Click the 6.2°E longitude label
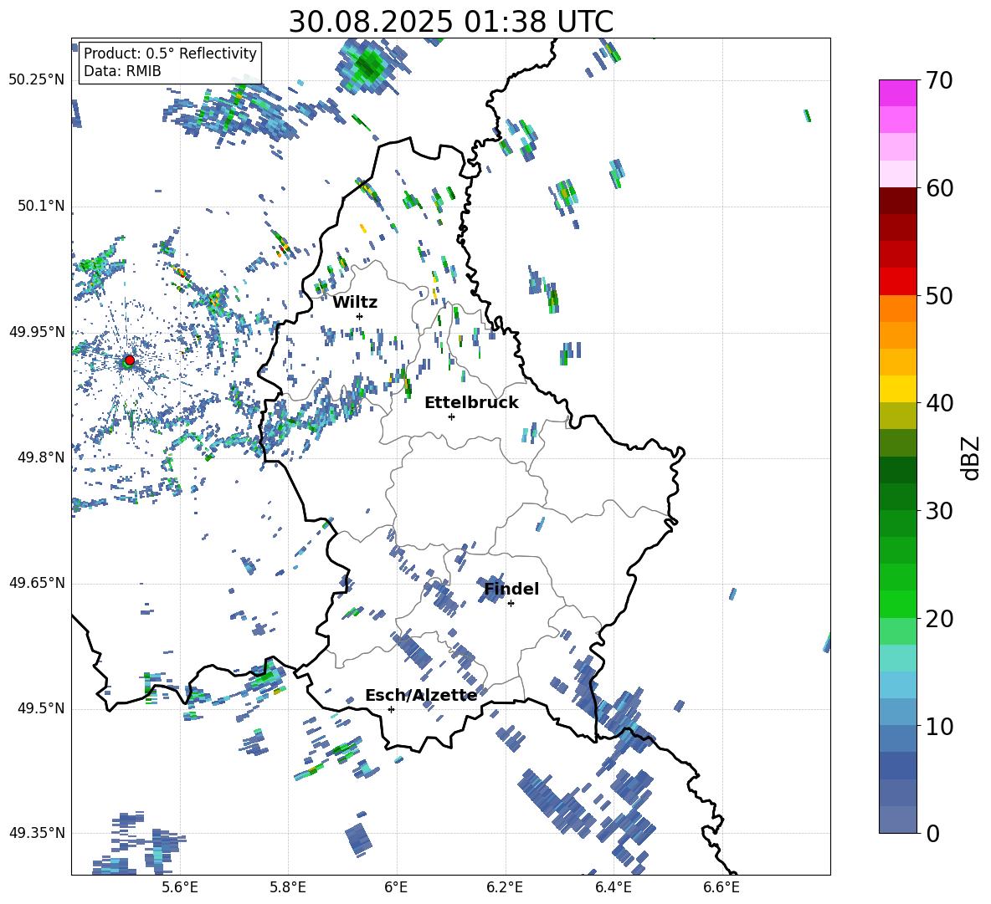The image size is (991, 904). tap(505, 887)
